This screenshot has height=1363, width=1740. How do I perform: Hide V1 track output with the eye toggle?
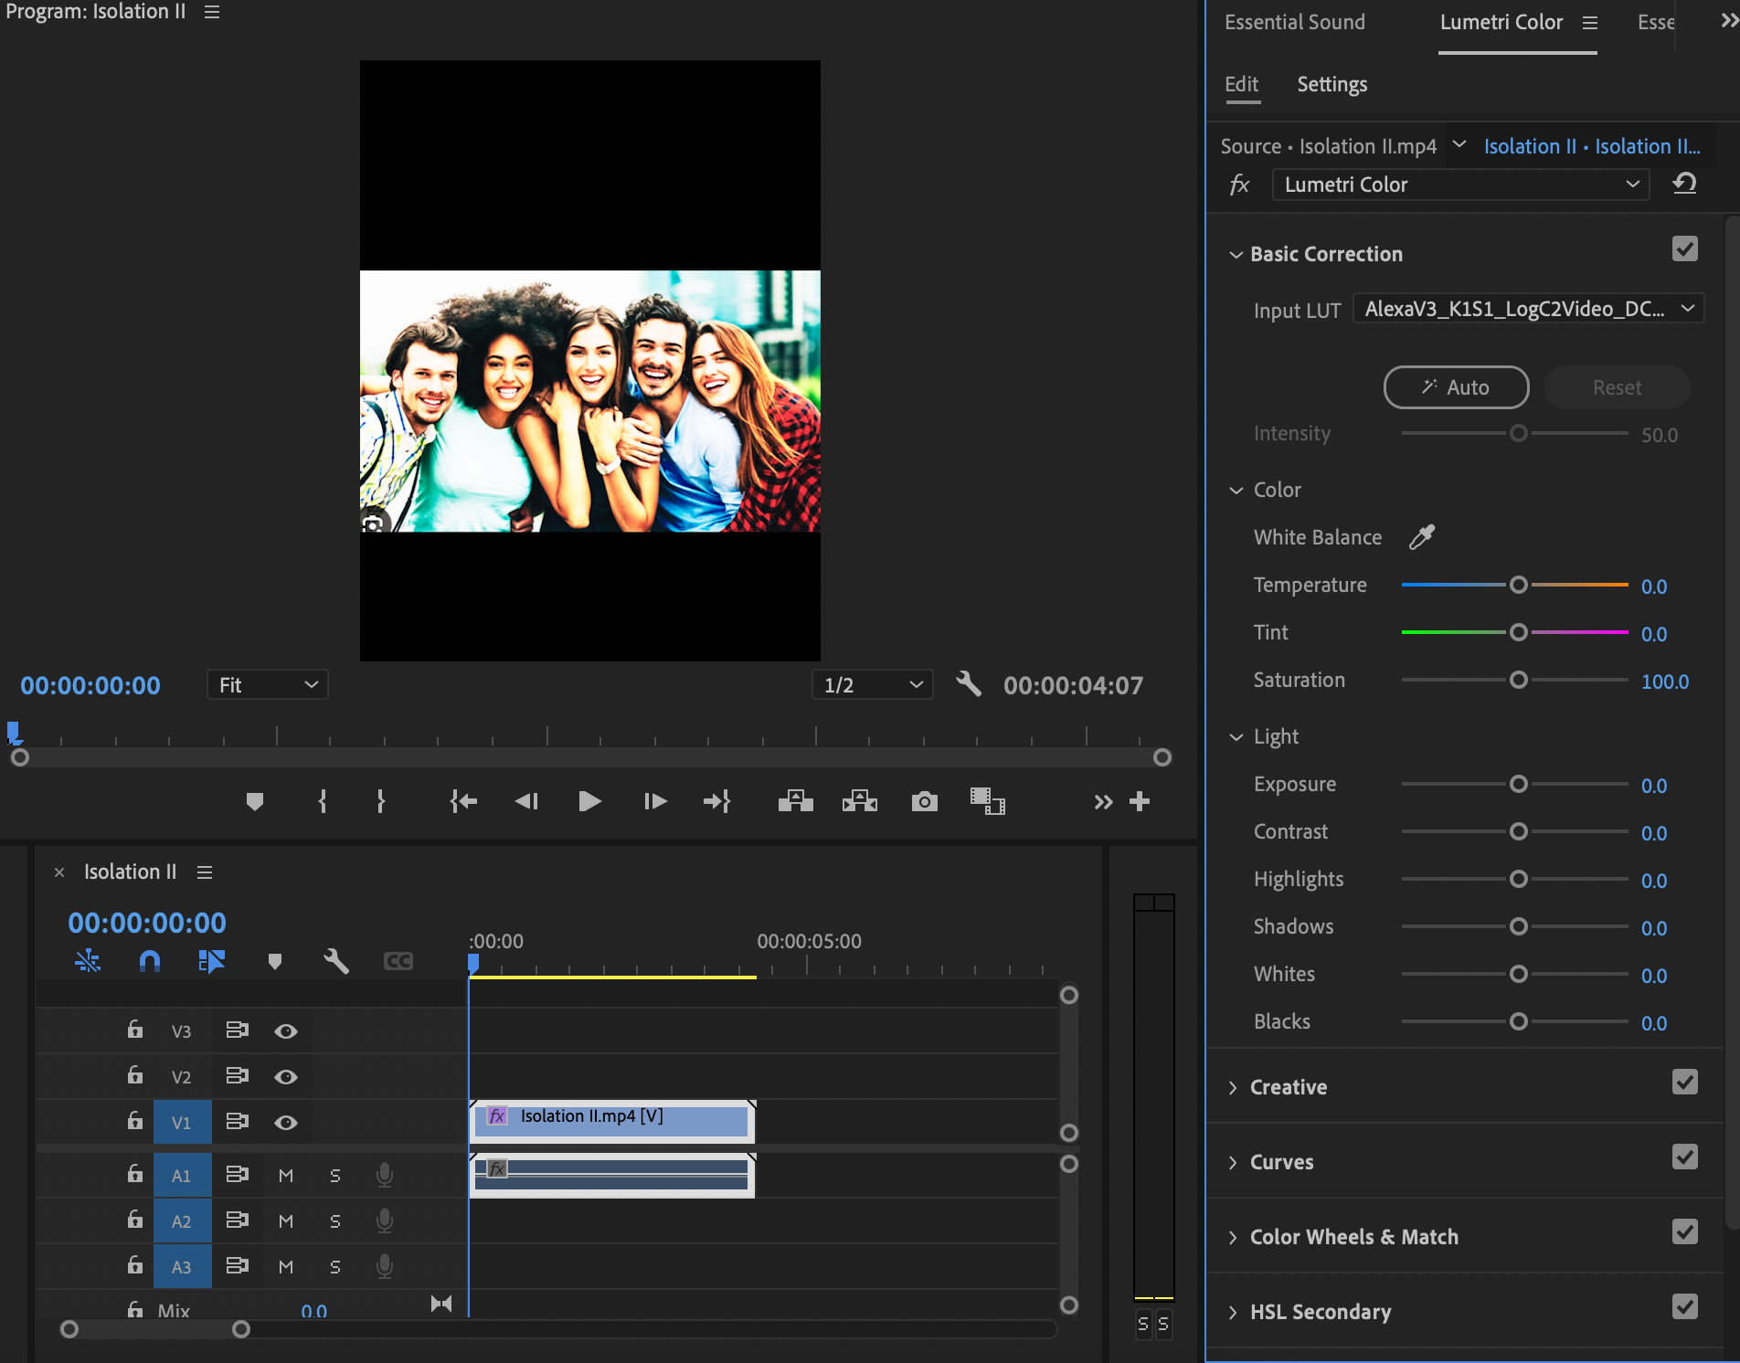(286, 1122)
